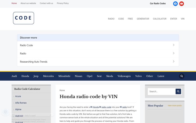Open Contact with us page
The width and height of the screenshot is (196, 123).
[x=46, y=3]
